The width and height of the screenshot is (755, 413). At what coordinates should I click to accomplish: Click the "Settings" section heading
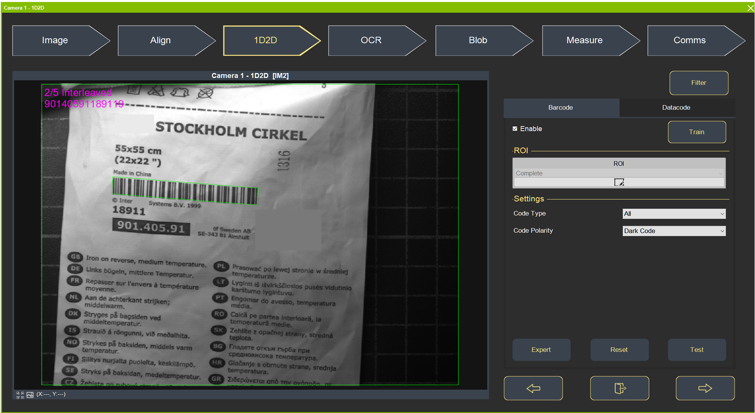click(x=529, y=199)
